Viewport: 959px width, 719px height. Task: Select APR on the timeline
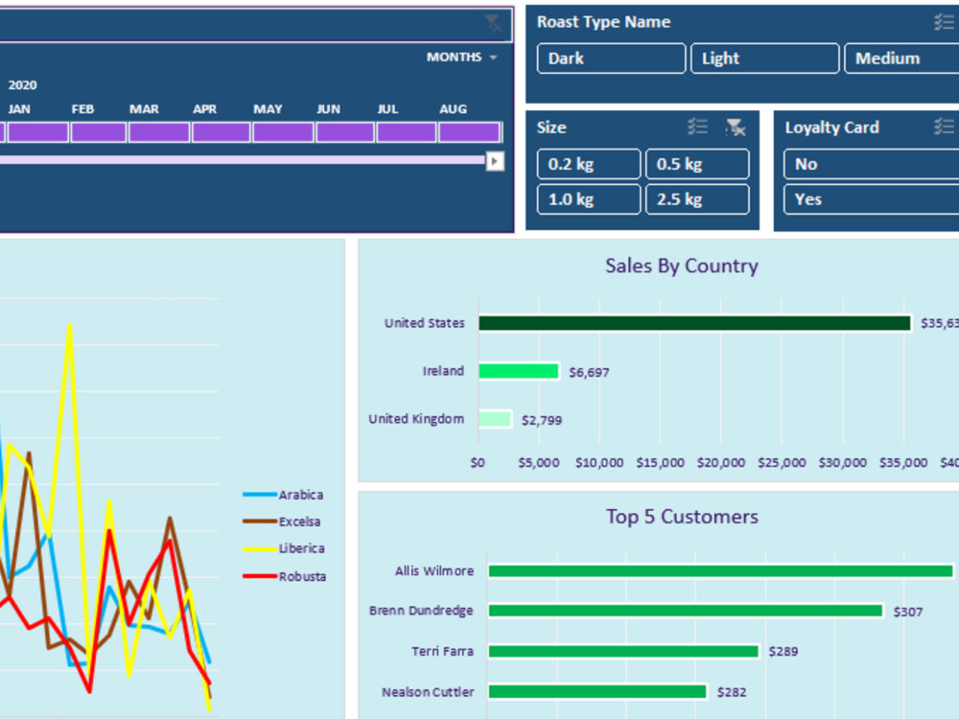tap(221, 132)
